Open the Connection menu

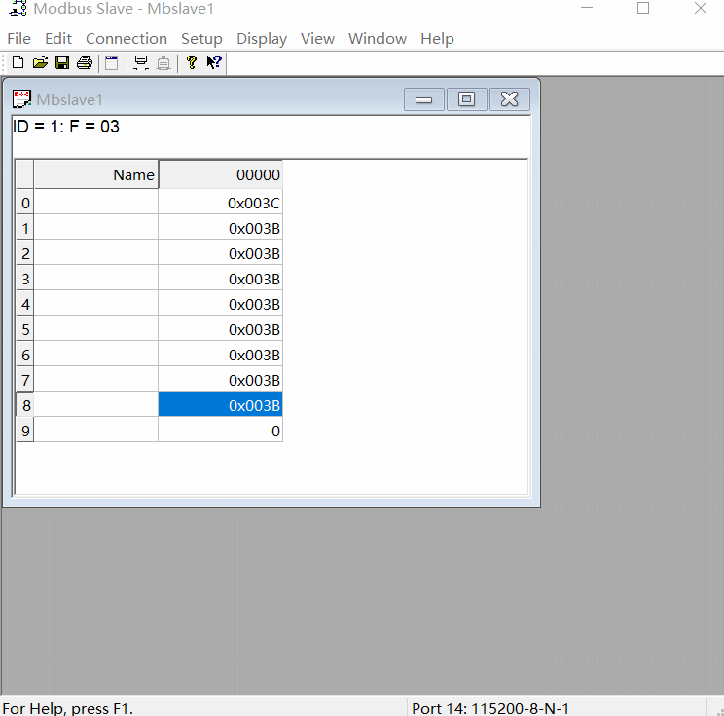click(127, 39)
